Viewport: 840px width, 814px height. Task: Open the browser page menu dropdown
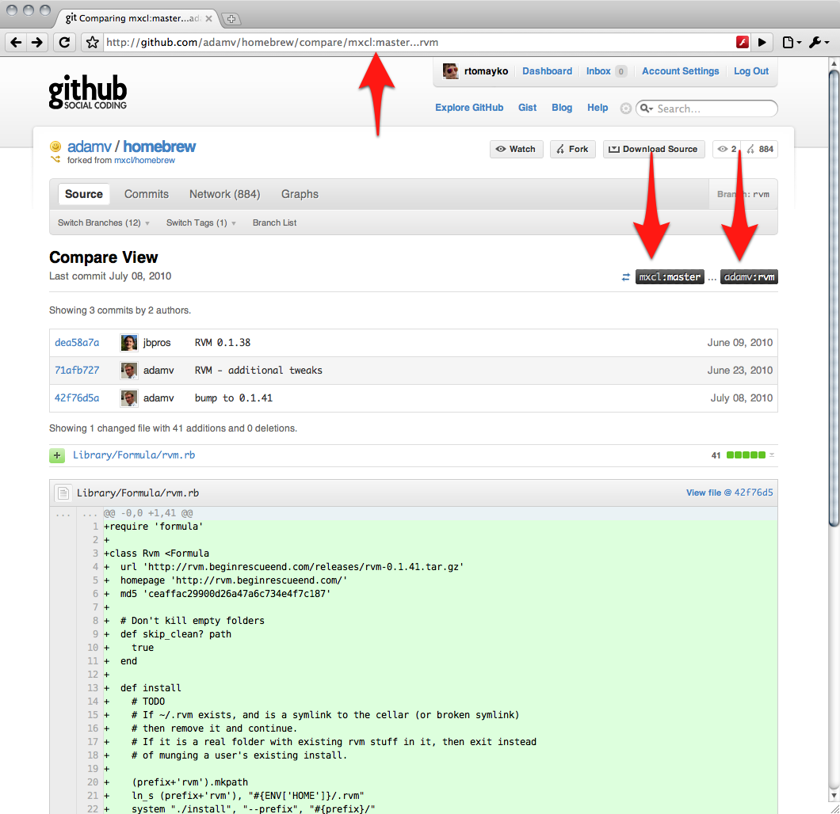coord(792,43)
